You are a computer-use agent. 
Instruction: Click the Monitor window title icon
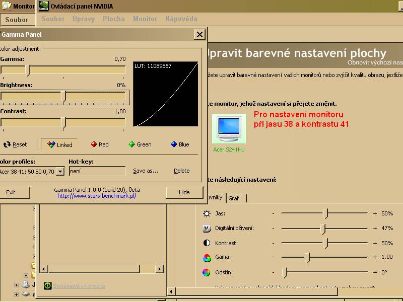tap(7, 6)
